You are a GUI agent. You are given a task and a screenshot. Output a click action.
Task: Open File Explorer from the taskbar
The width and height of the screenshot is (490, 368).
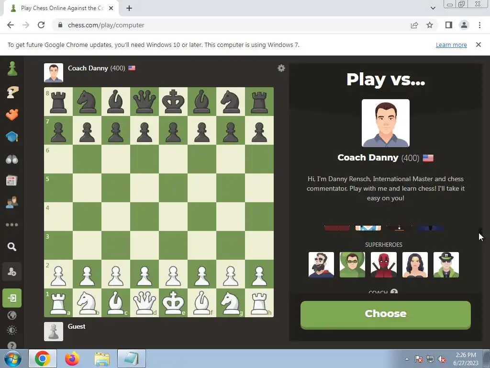click(x=102, y=358)
